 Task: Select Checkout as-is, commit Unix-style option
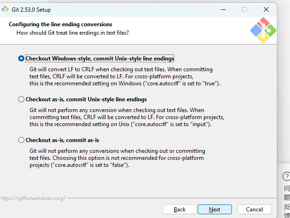click(21, 99)
